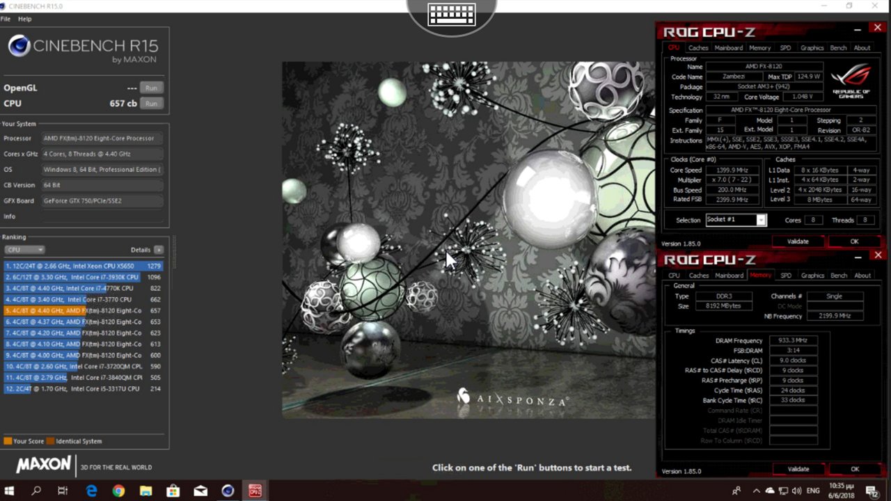Switch to CPU tab in lower CPU-Z window
891x501 pixels.
(674, 276)
